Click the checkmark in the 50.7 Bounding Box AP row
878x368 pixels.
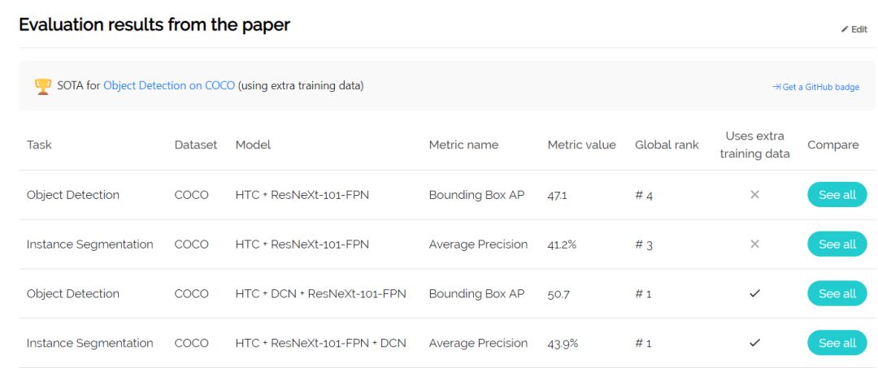coord(754,294)
